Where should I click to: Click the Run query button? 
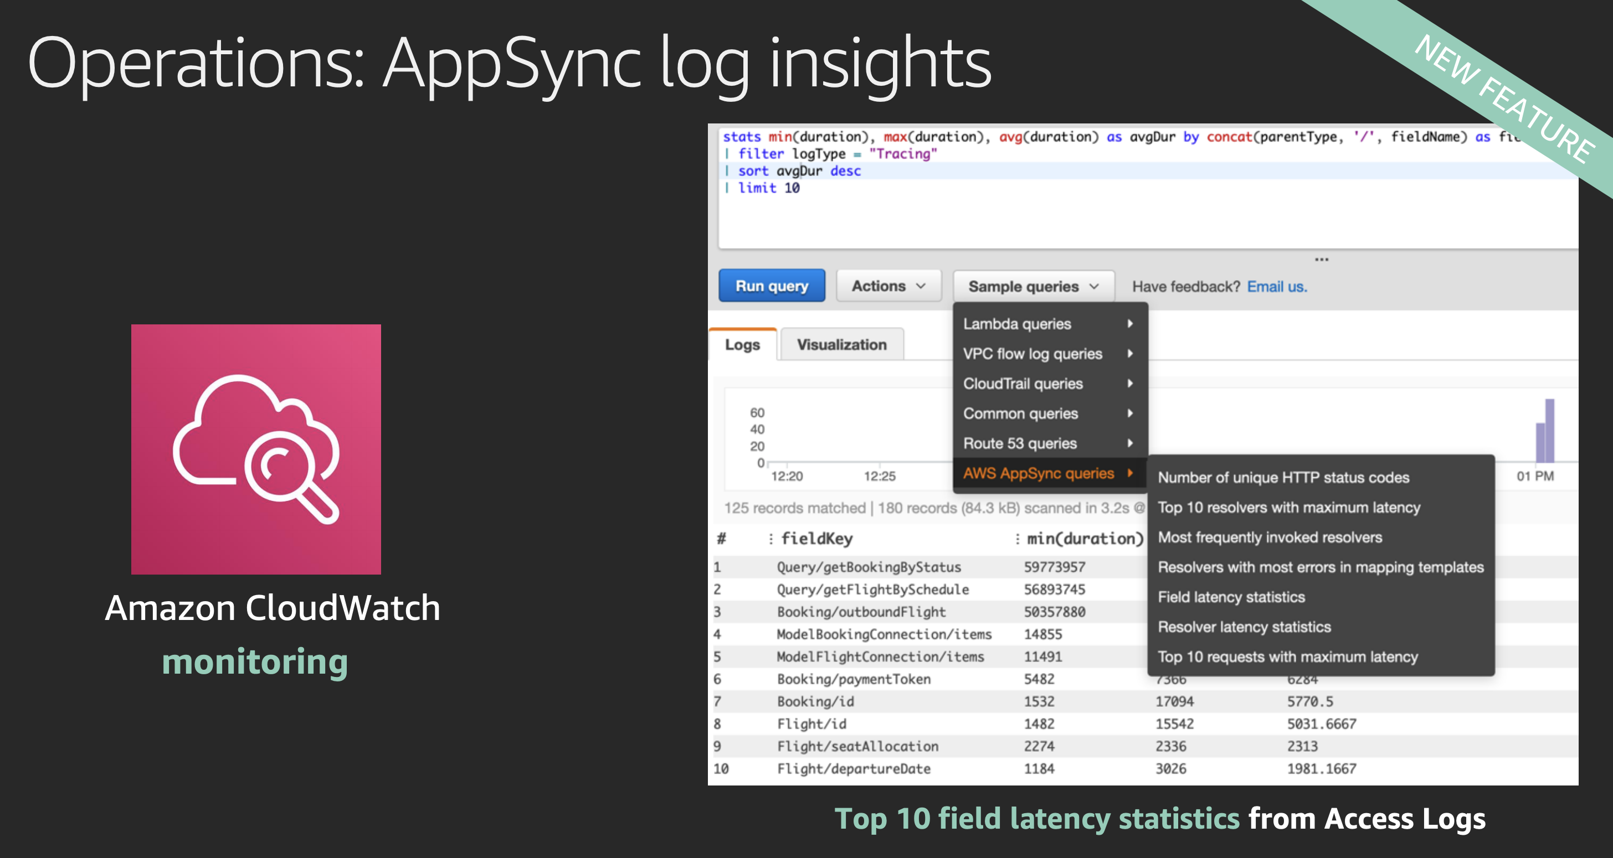pos(772,286)
